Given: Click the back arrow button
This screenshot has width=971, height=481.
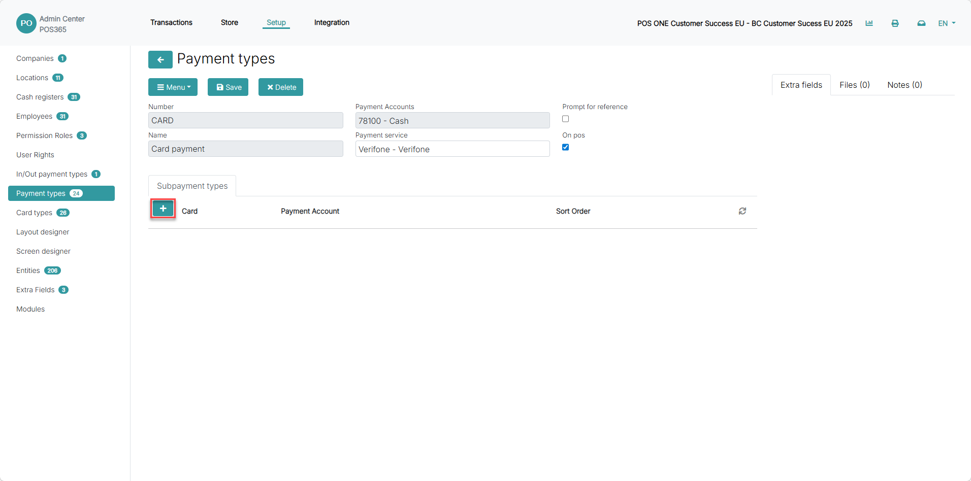Looking at the screenshot, I should pyautogui.click(x=160, y=59).
